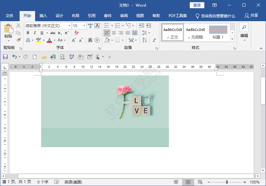This screenshot has width=266, height=186.
Task: Click the Increase Indent icon
Action: 148,26
